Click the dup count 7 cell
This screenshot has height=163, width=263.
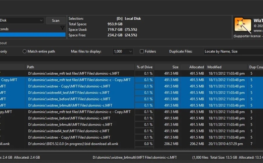(251, 144)
